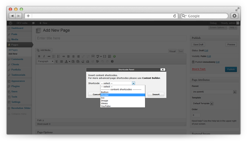Expand the spellchecker language arrow

tap(101, 56)
